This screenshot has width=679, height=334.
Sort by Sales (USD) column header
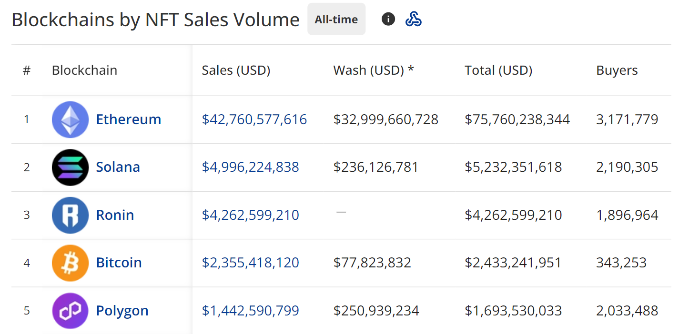pyautogui.click(x=236, y=70)
